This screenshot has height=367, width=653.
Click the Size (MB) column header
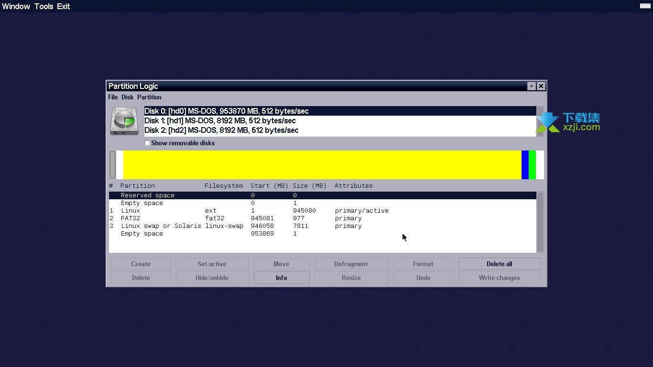pos(310,186)
